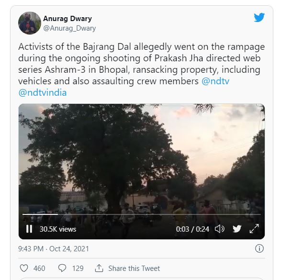Image resolution: width=281 pixels, height=280 pixels.
Task: Click the Twitter bird logo at top right
Action: tap(259, 18)
